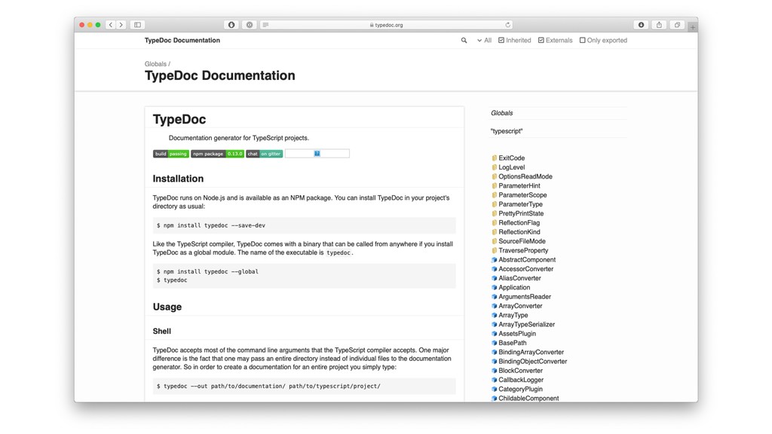The width and height of the screenshot is (772, 434).
Task: Open the BindingObjectConverter class entry
Action: [x=533, y=361]
